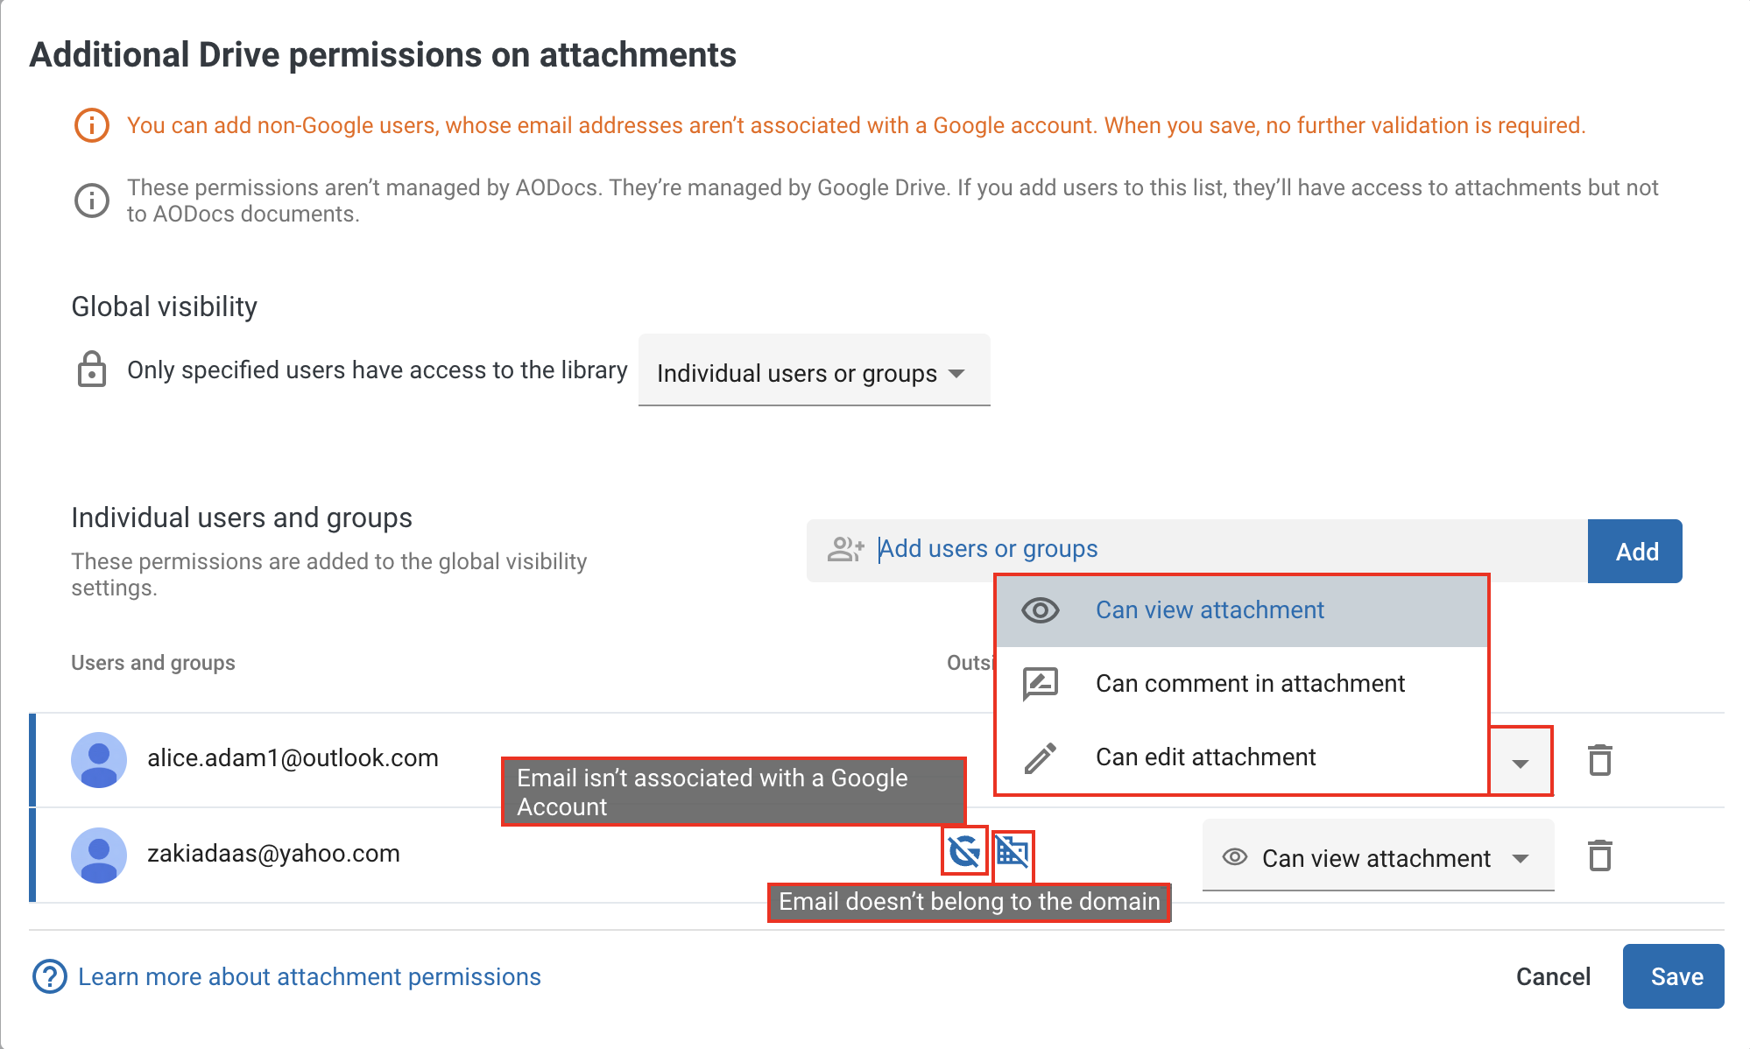Click the grey info icon
The width and height of the screenshot is (1750, 1049).
(x=91, y=201)
